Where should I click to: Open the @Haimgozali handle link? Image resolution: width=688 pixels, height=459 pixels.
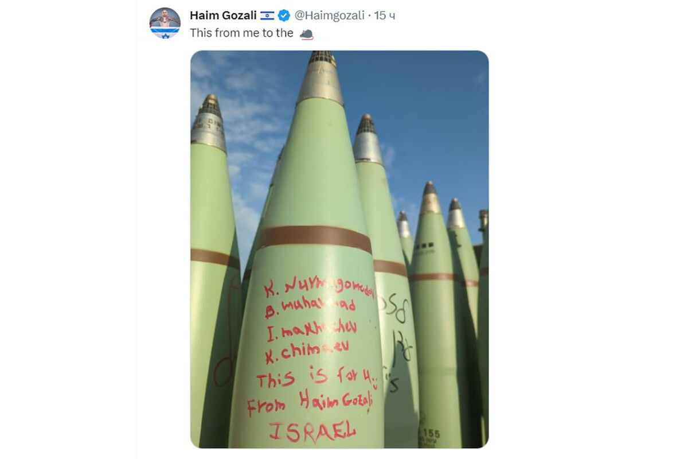tap(329, 15)
